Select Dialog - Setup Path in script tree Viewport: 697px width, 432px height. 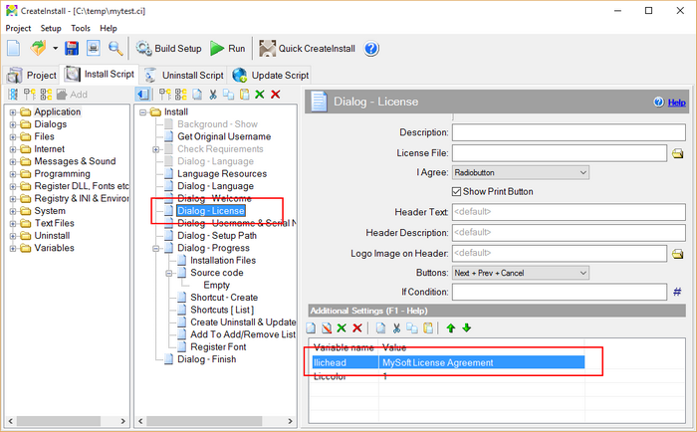click(217, 236)
